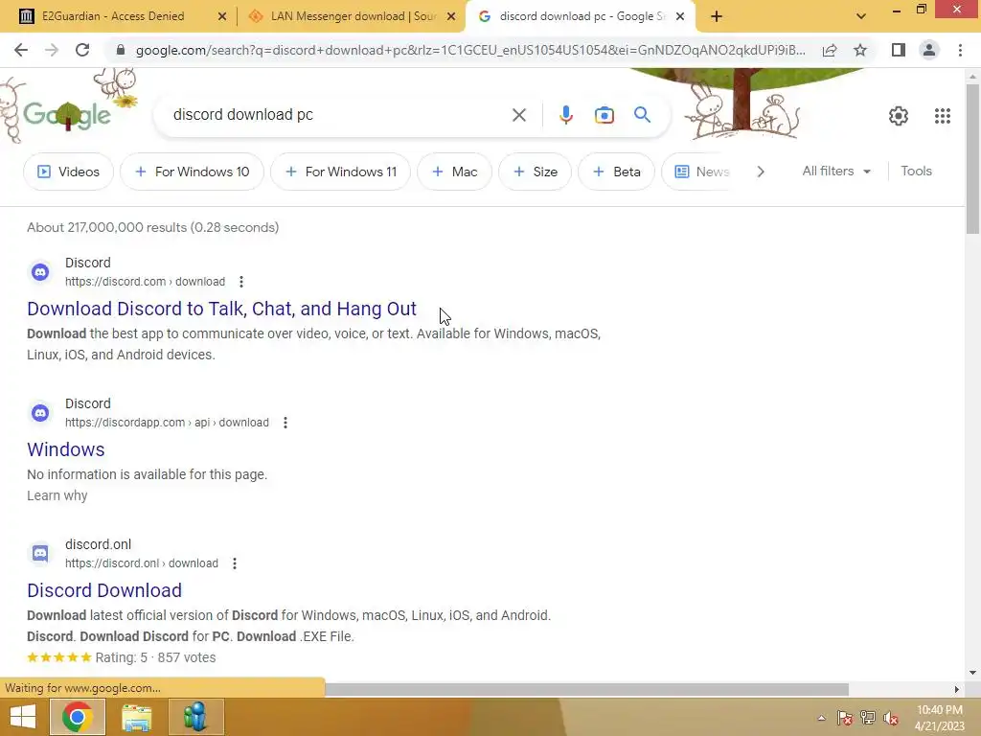Reload the current page
Image resolution: width=981 pixels, height=736 pixels.
click(82, 50)
